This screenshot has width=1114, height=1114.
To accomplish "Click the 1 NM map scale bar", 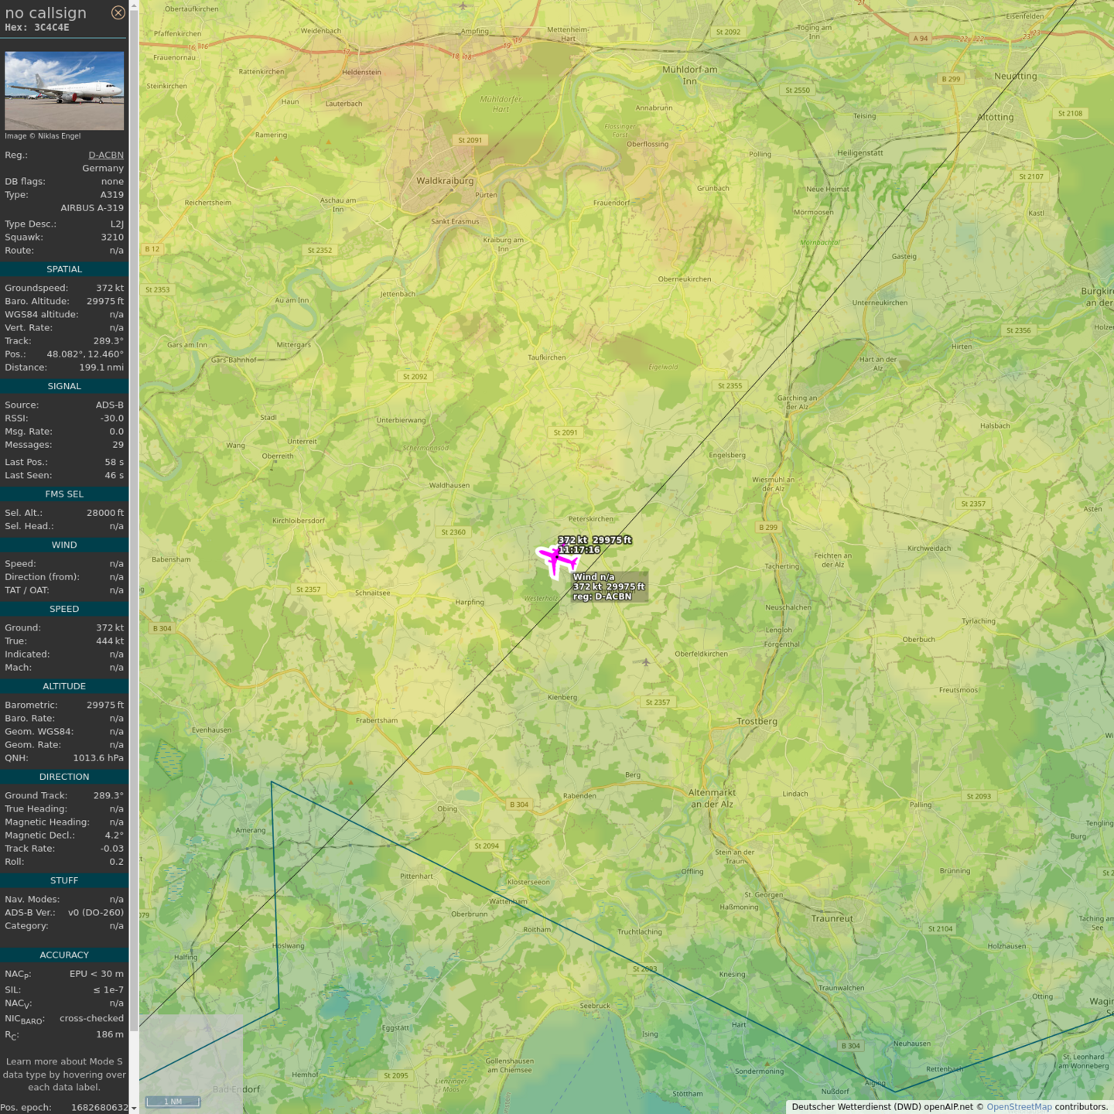I will tap(173, 1102).
